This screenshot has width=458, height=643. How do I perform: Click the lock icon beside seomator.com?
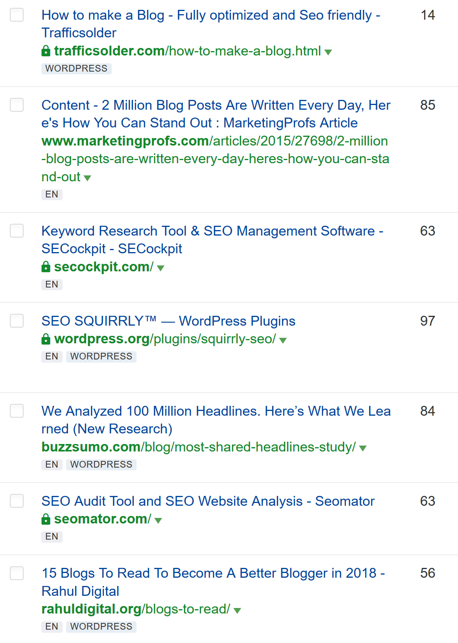46,519
